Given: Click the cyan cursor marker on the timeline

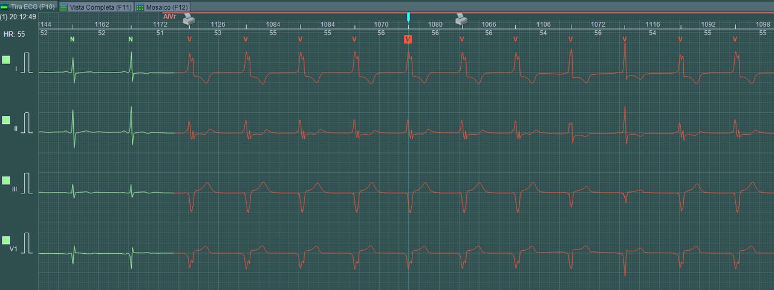Looking at the screenshot, I should click(408, 16).
